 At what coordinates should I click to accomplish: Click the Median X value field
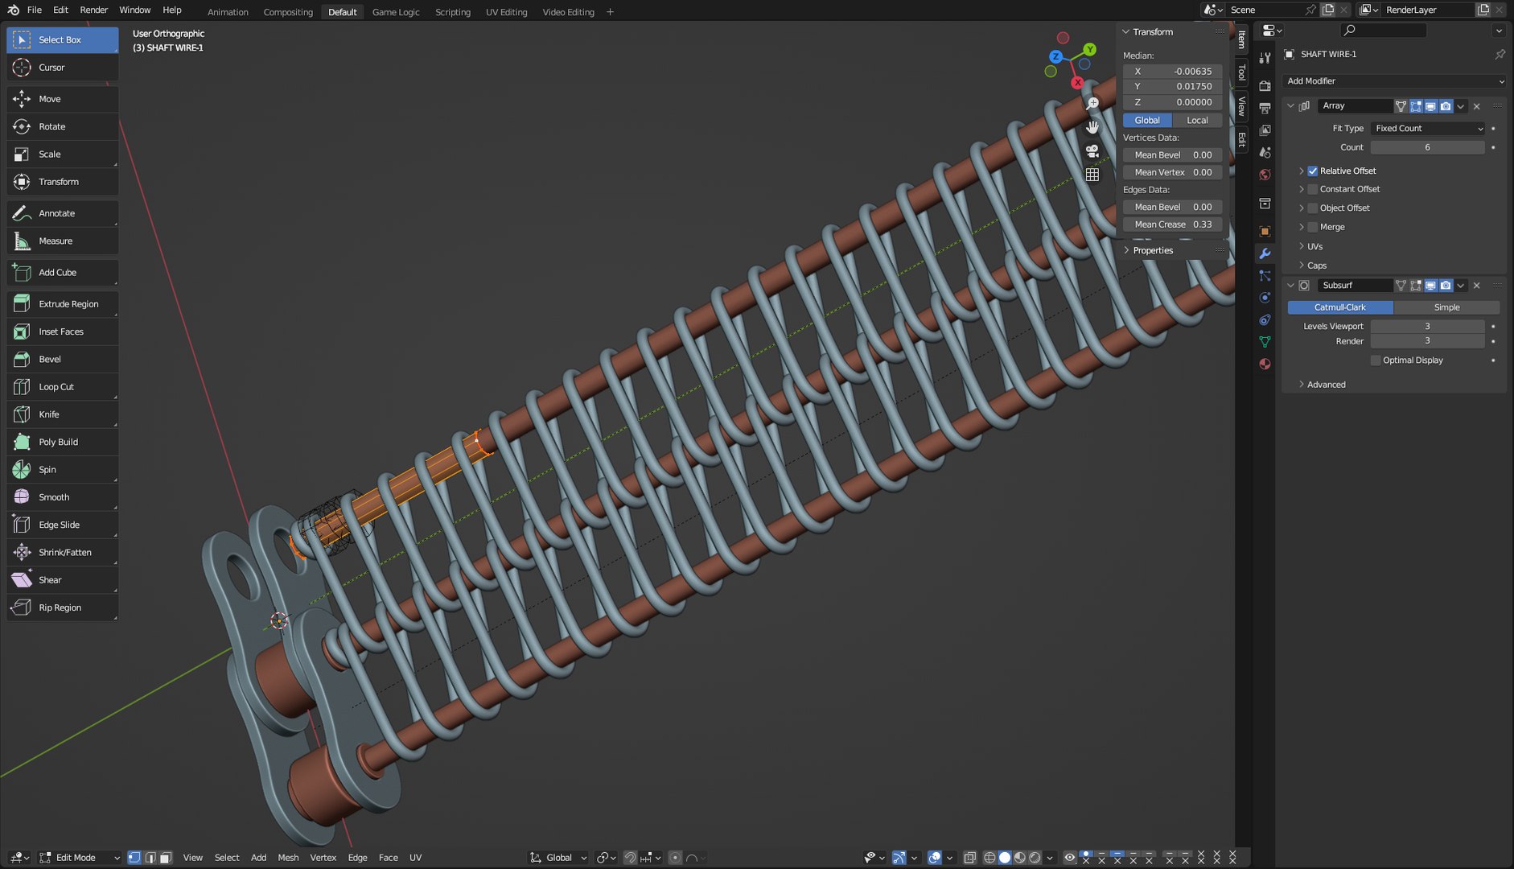(x=1172, y=72)
